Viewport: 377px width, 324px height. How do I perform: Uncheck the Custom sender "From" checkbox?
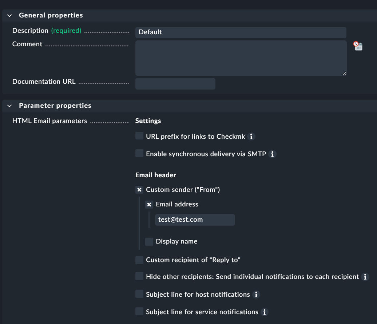coord(139,190)
